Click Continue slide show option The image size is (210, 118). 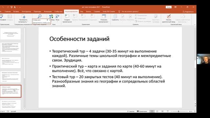tap(41, 23)
